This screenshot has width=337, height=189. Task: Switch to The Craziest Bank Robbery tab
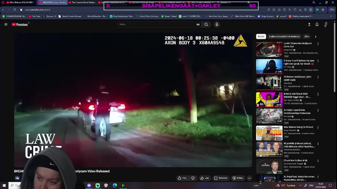click(x=82, y=3)
